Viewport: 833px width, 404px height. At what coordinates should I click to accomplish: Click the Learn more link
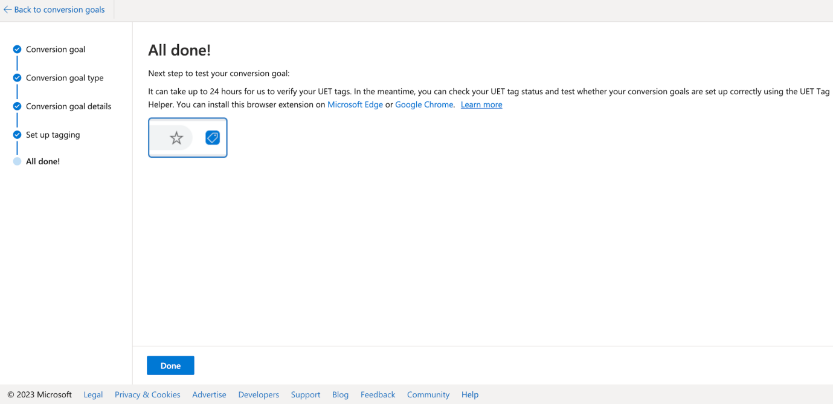[481, 104]
